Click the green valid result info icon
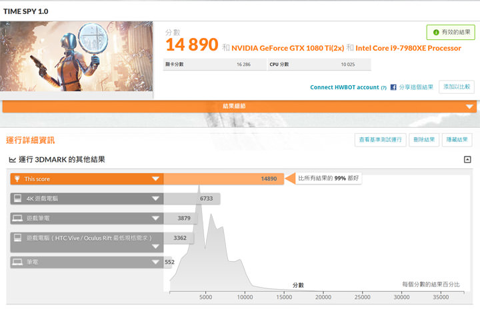The image size is (480, 309). coord(436,32)
